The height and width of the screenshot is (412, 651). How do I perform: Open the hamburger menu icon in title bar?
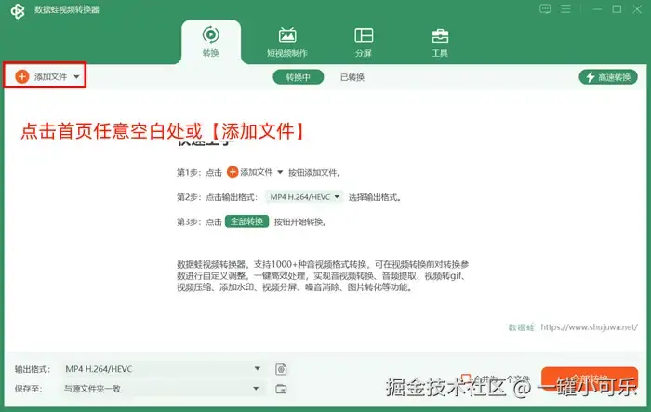565,8
